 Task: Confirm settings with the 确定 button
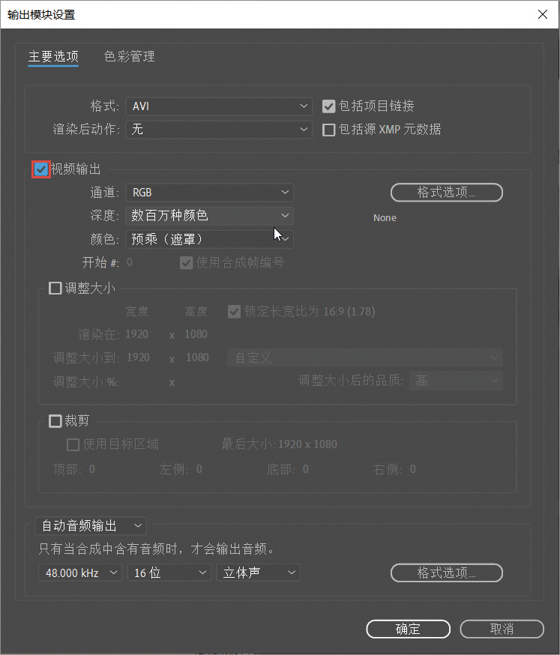click(x=409, y=629)
